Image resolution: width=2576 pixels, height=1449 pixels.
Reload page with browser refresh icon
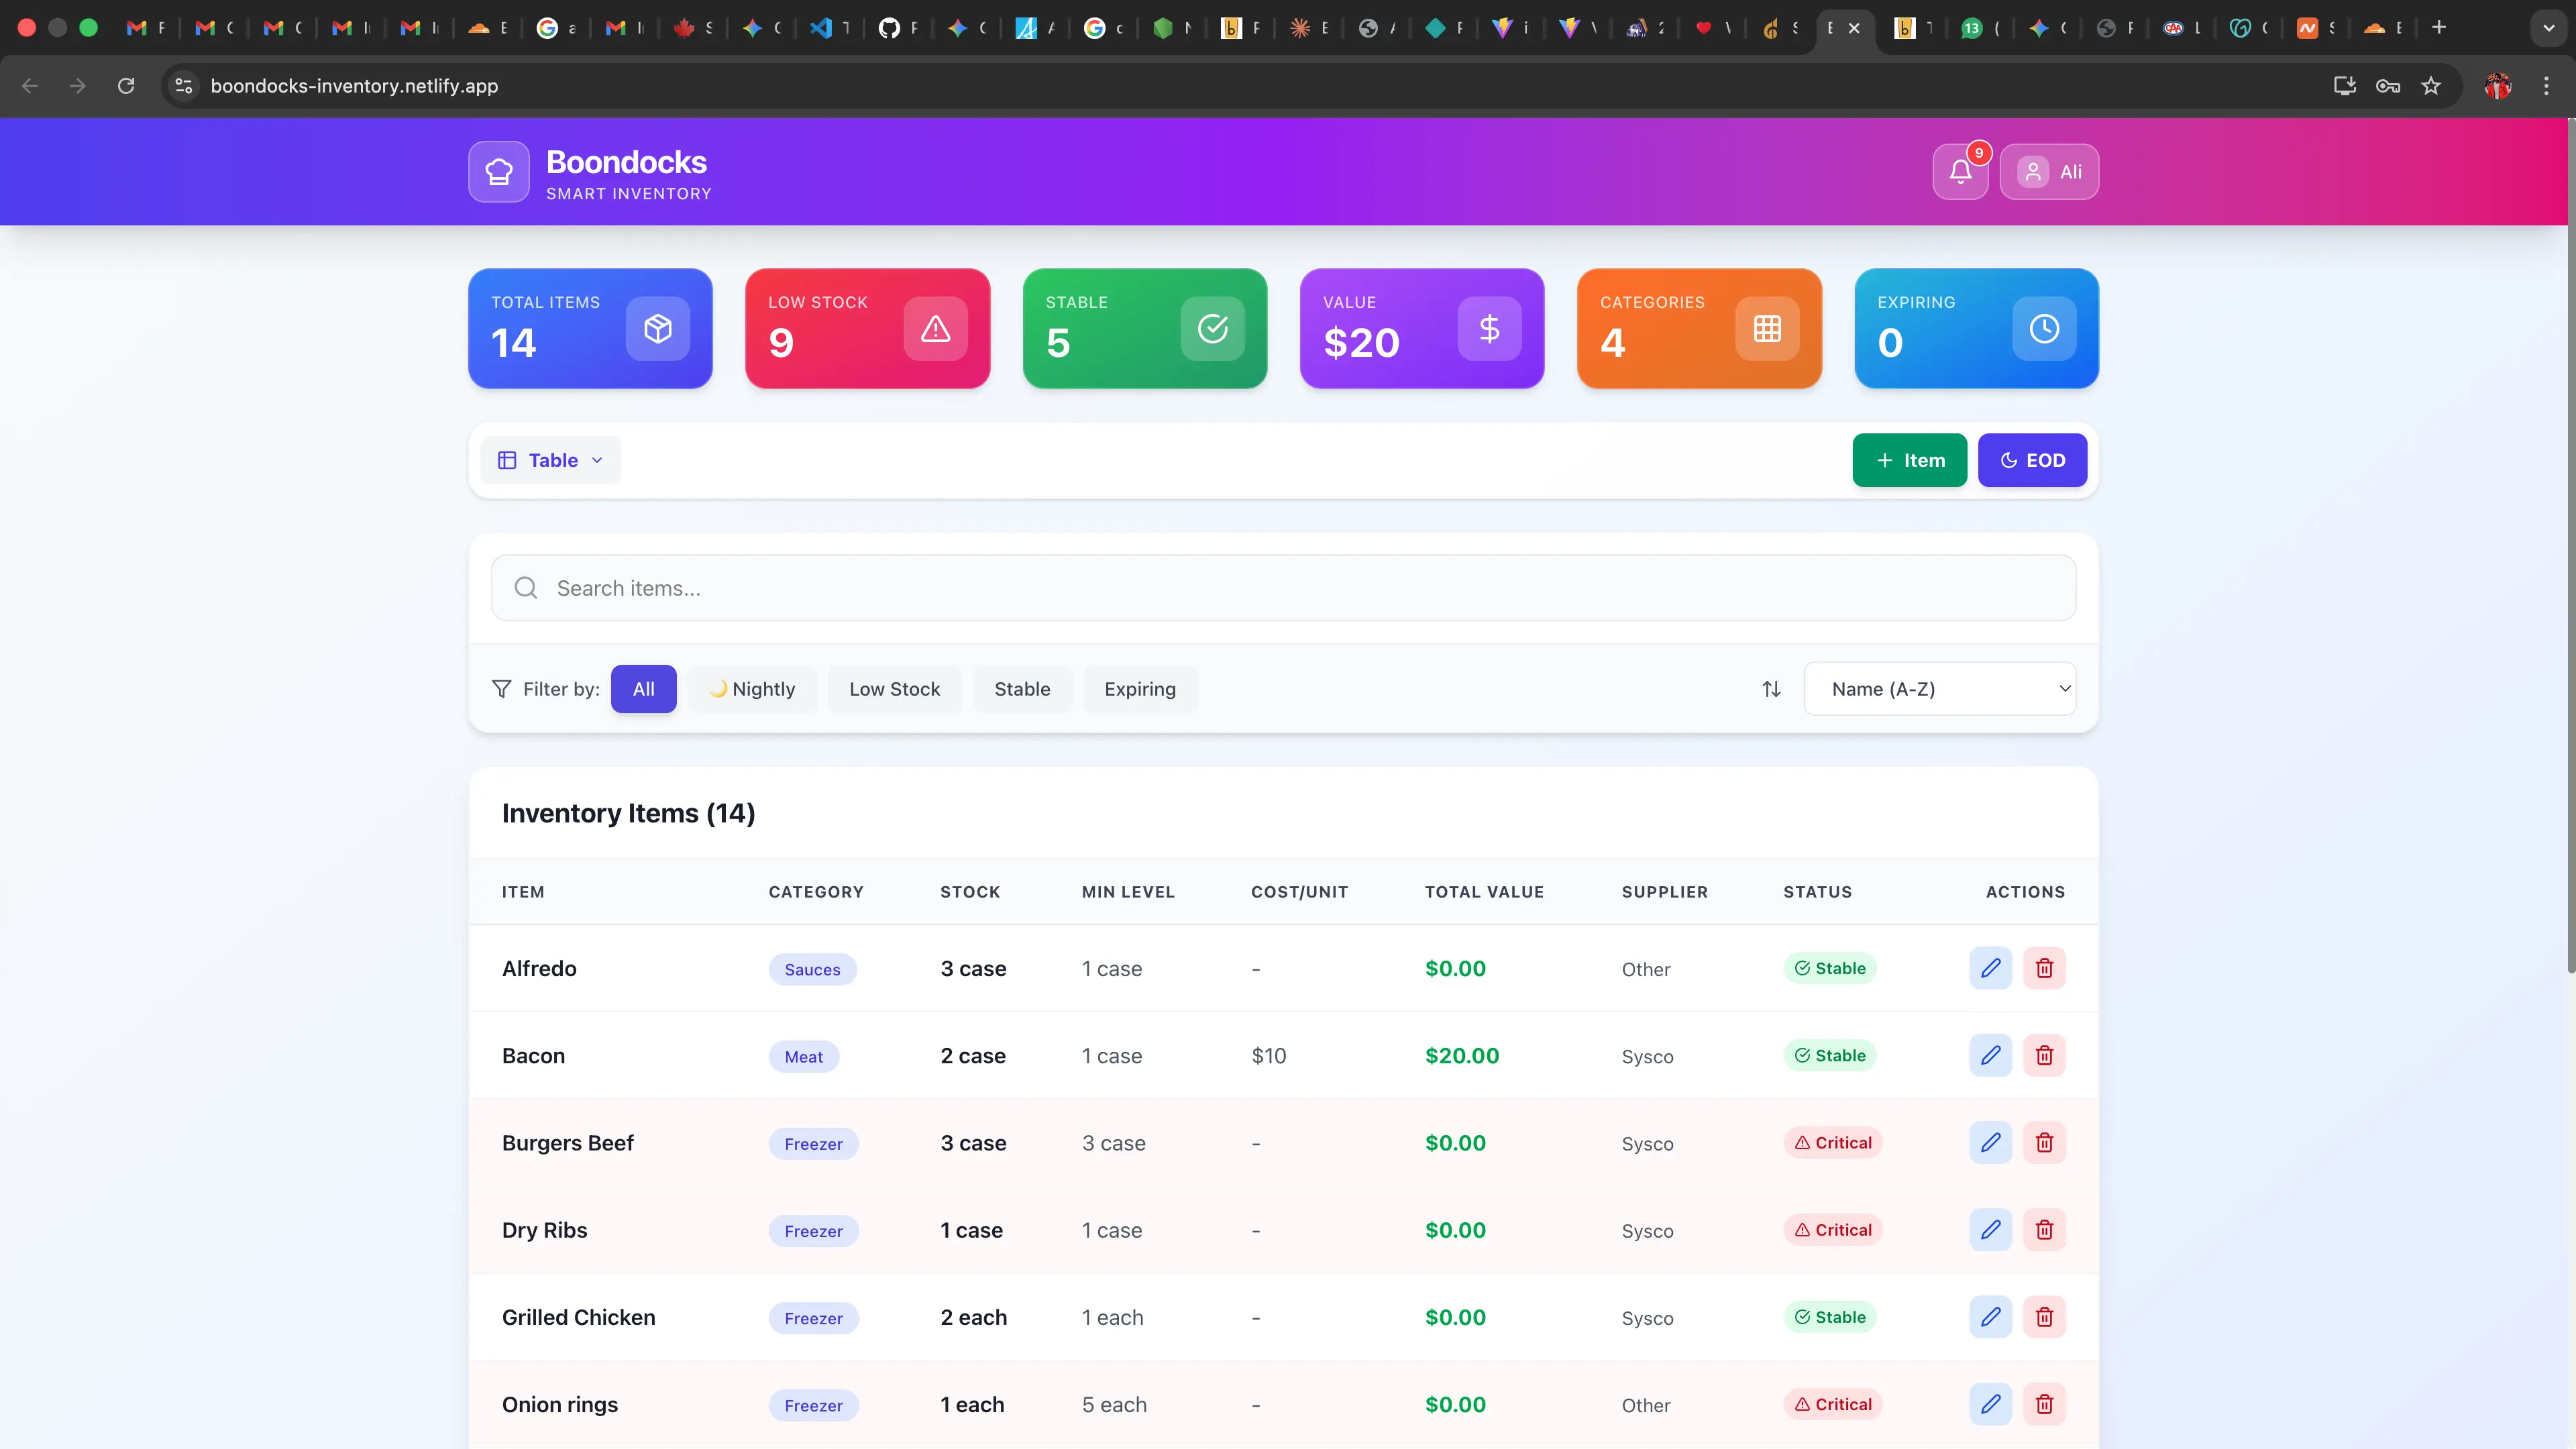click(x=126, y=86)
